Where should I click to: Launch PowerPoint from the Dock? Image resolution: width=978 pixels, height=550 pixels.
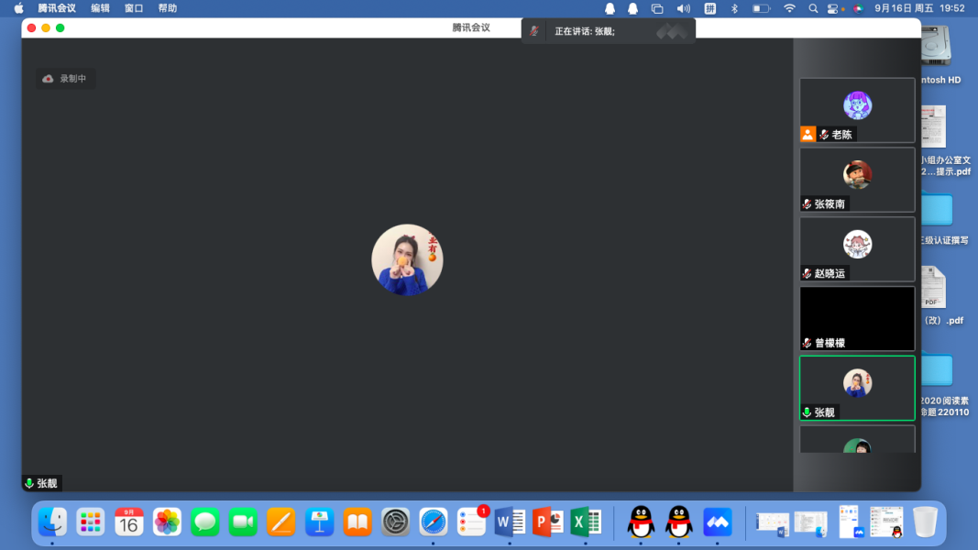pos(547,522)
